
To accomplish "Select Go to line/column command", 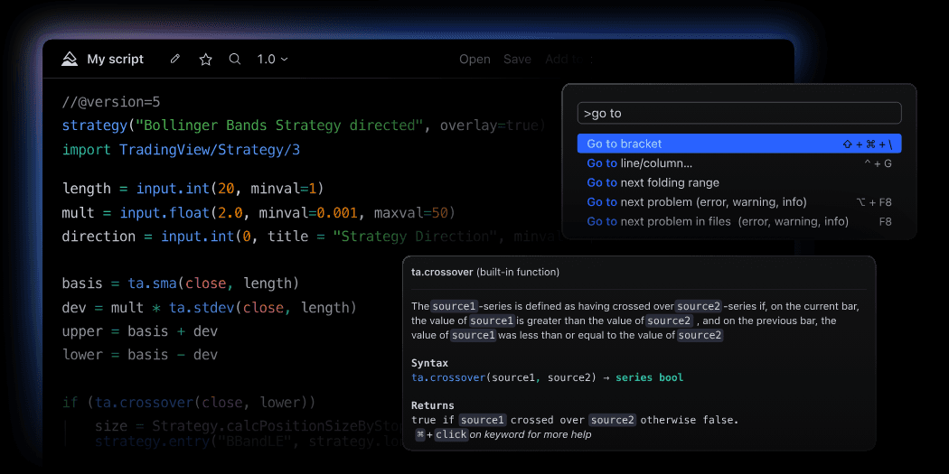I will coord(739,163).
